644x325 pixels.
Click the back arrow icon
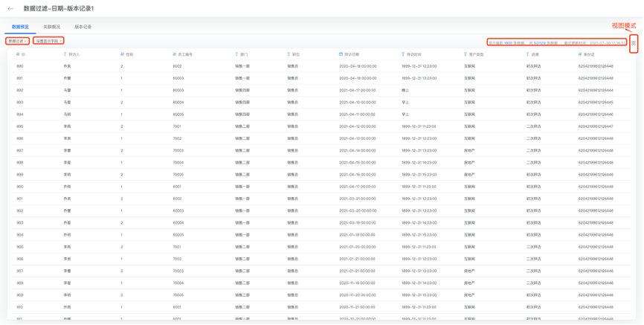point(10,9)
